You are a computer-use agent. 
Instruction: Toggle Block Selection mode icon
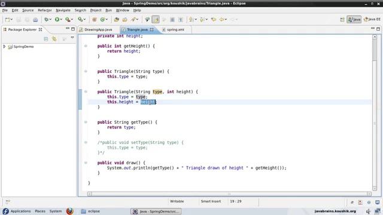click(x=172, y=20)
